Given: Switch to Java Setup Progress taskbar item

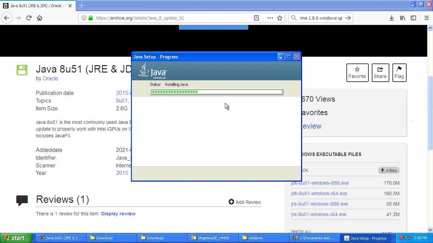Looking at the screenshot, I should pyautogui.click(x=365, y=238).
